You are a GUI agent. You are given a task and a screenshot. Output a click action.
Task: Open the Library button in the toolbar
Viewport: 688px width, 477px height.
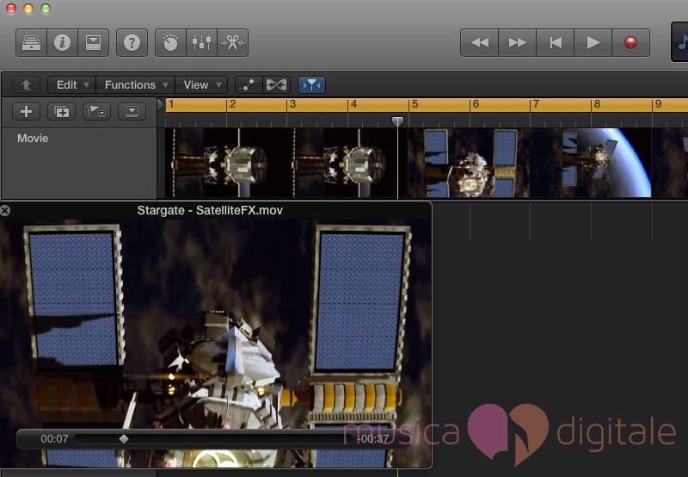click(31, 42)
